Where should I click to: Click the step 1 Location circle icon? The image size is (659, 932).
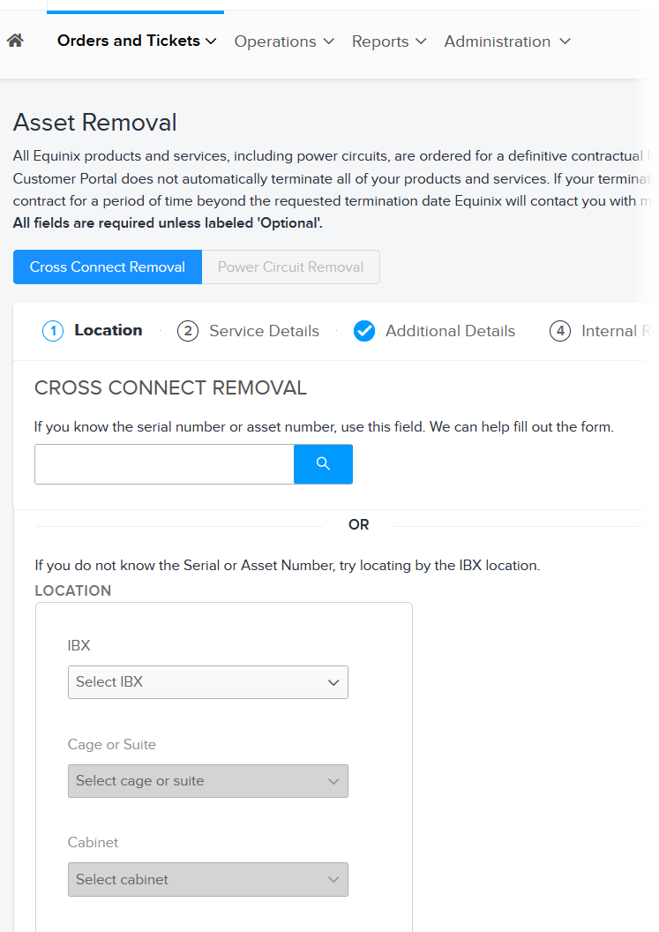point(53,331)
